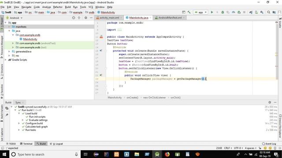Open the profiler gauge icon in toolbar
282x158 pixels.
tap(234, 12)
